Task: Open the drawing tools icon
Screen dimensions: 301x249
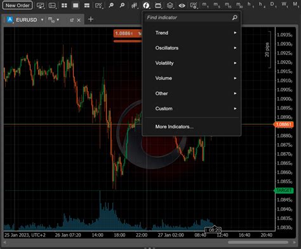Action: (98, 5)
